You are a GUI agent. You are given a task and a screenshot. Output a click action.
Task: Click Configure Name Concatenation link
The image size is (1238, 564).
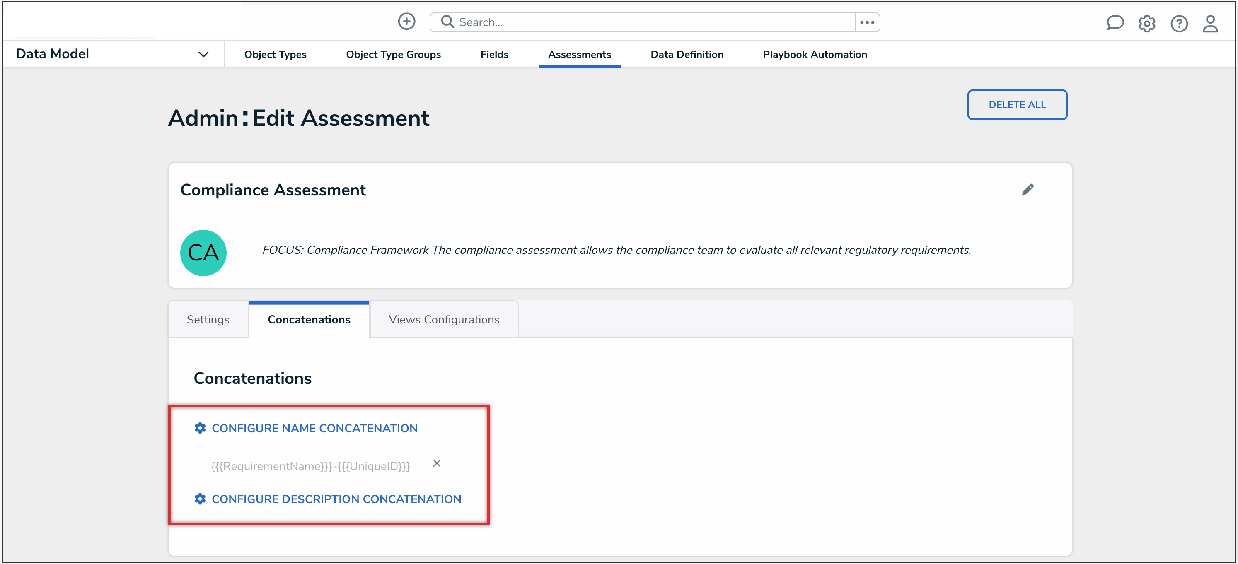tap(314, 428)
